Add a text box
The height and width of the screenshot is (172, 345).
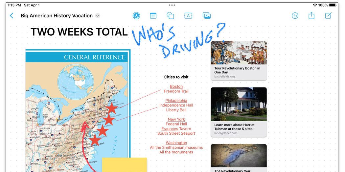188,16
